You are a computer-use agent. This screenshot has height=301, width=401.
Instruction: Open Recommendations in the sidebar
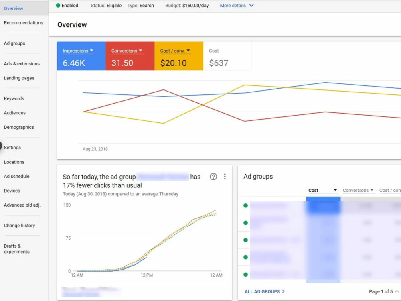click(23, 23)
